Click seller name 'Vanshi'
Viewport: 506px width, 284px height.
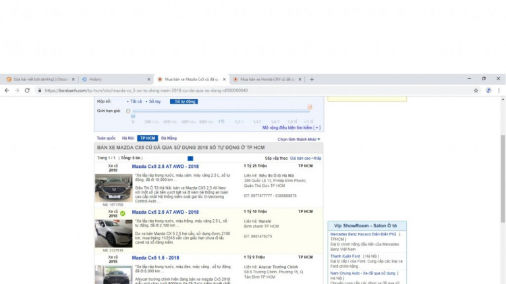(264, 221)
